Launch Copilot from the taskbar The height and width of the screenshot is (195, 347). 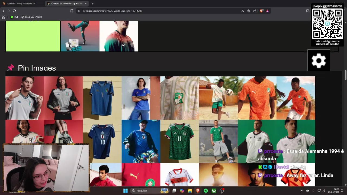[182, 191]
